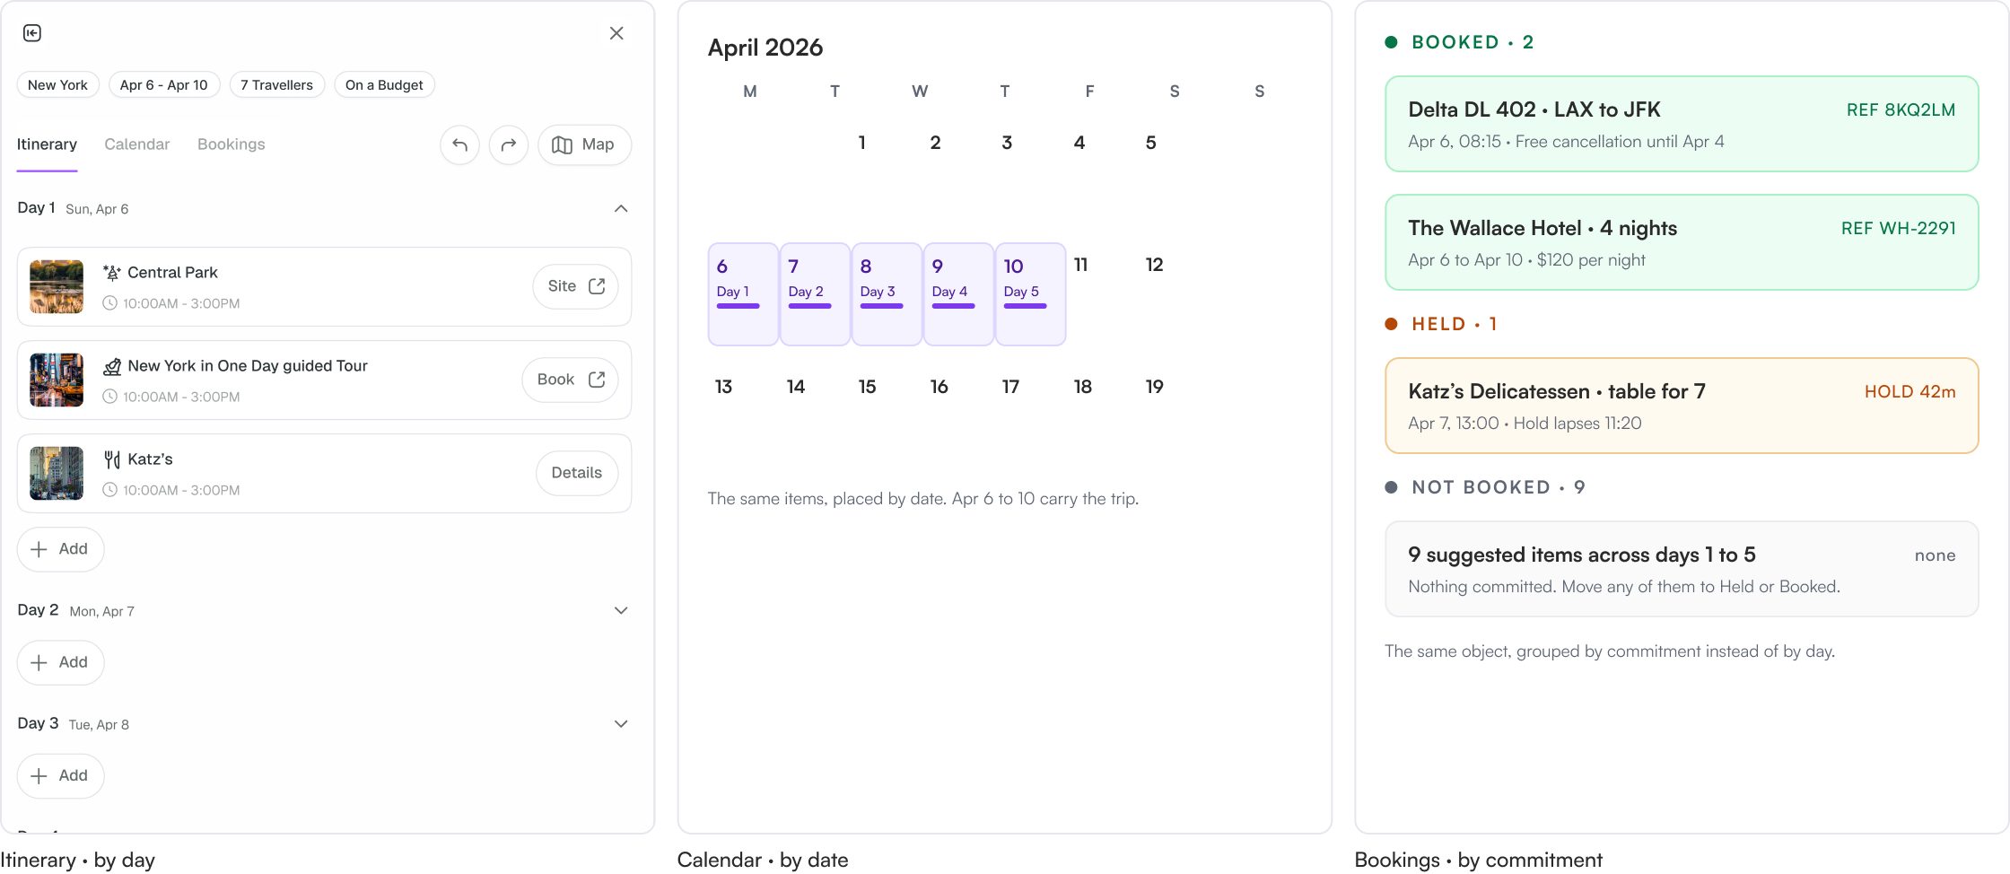This screenshot has height=874, width=2010.
Task: Select the Day 1 header Sun, Apr 6
Action: click(x=73, y=208)
